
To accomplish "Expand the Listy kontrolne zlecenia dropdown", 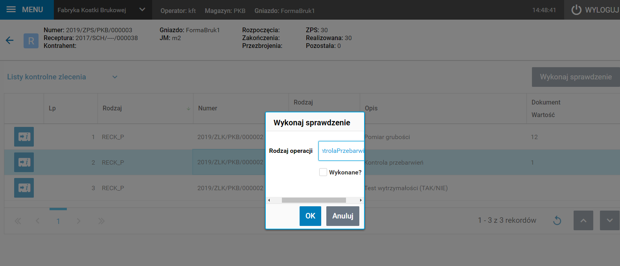I will tap(115, 77).
